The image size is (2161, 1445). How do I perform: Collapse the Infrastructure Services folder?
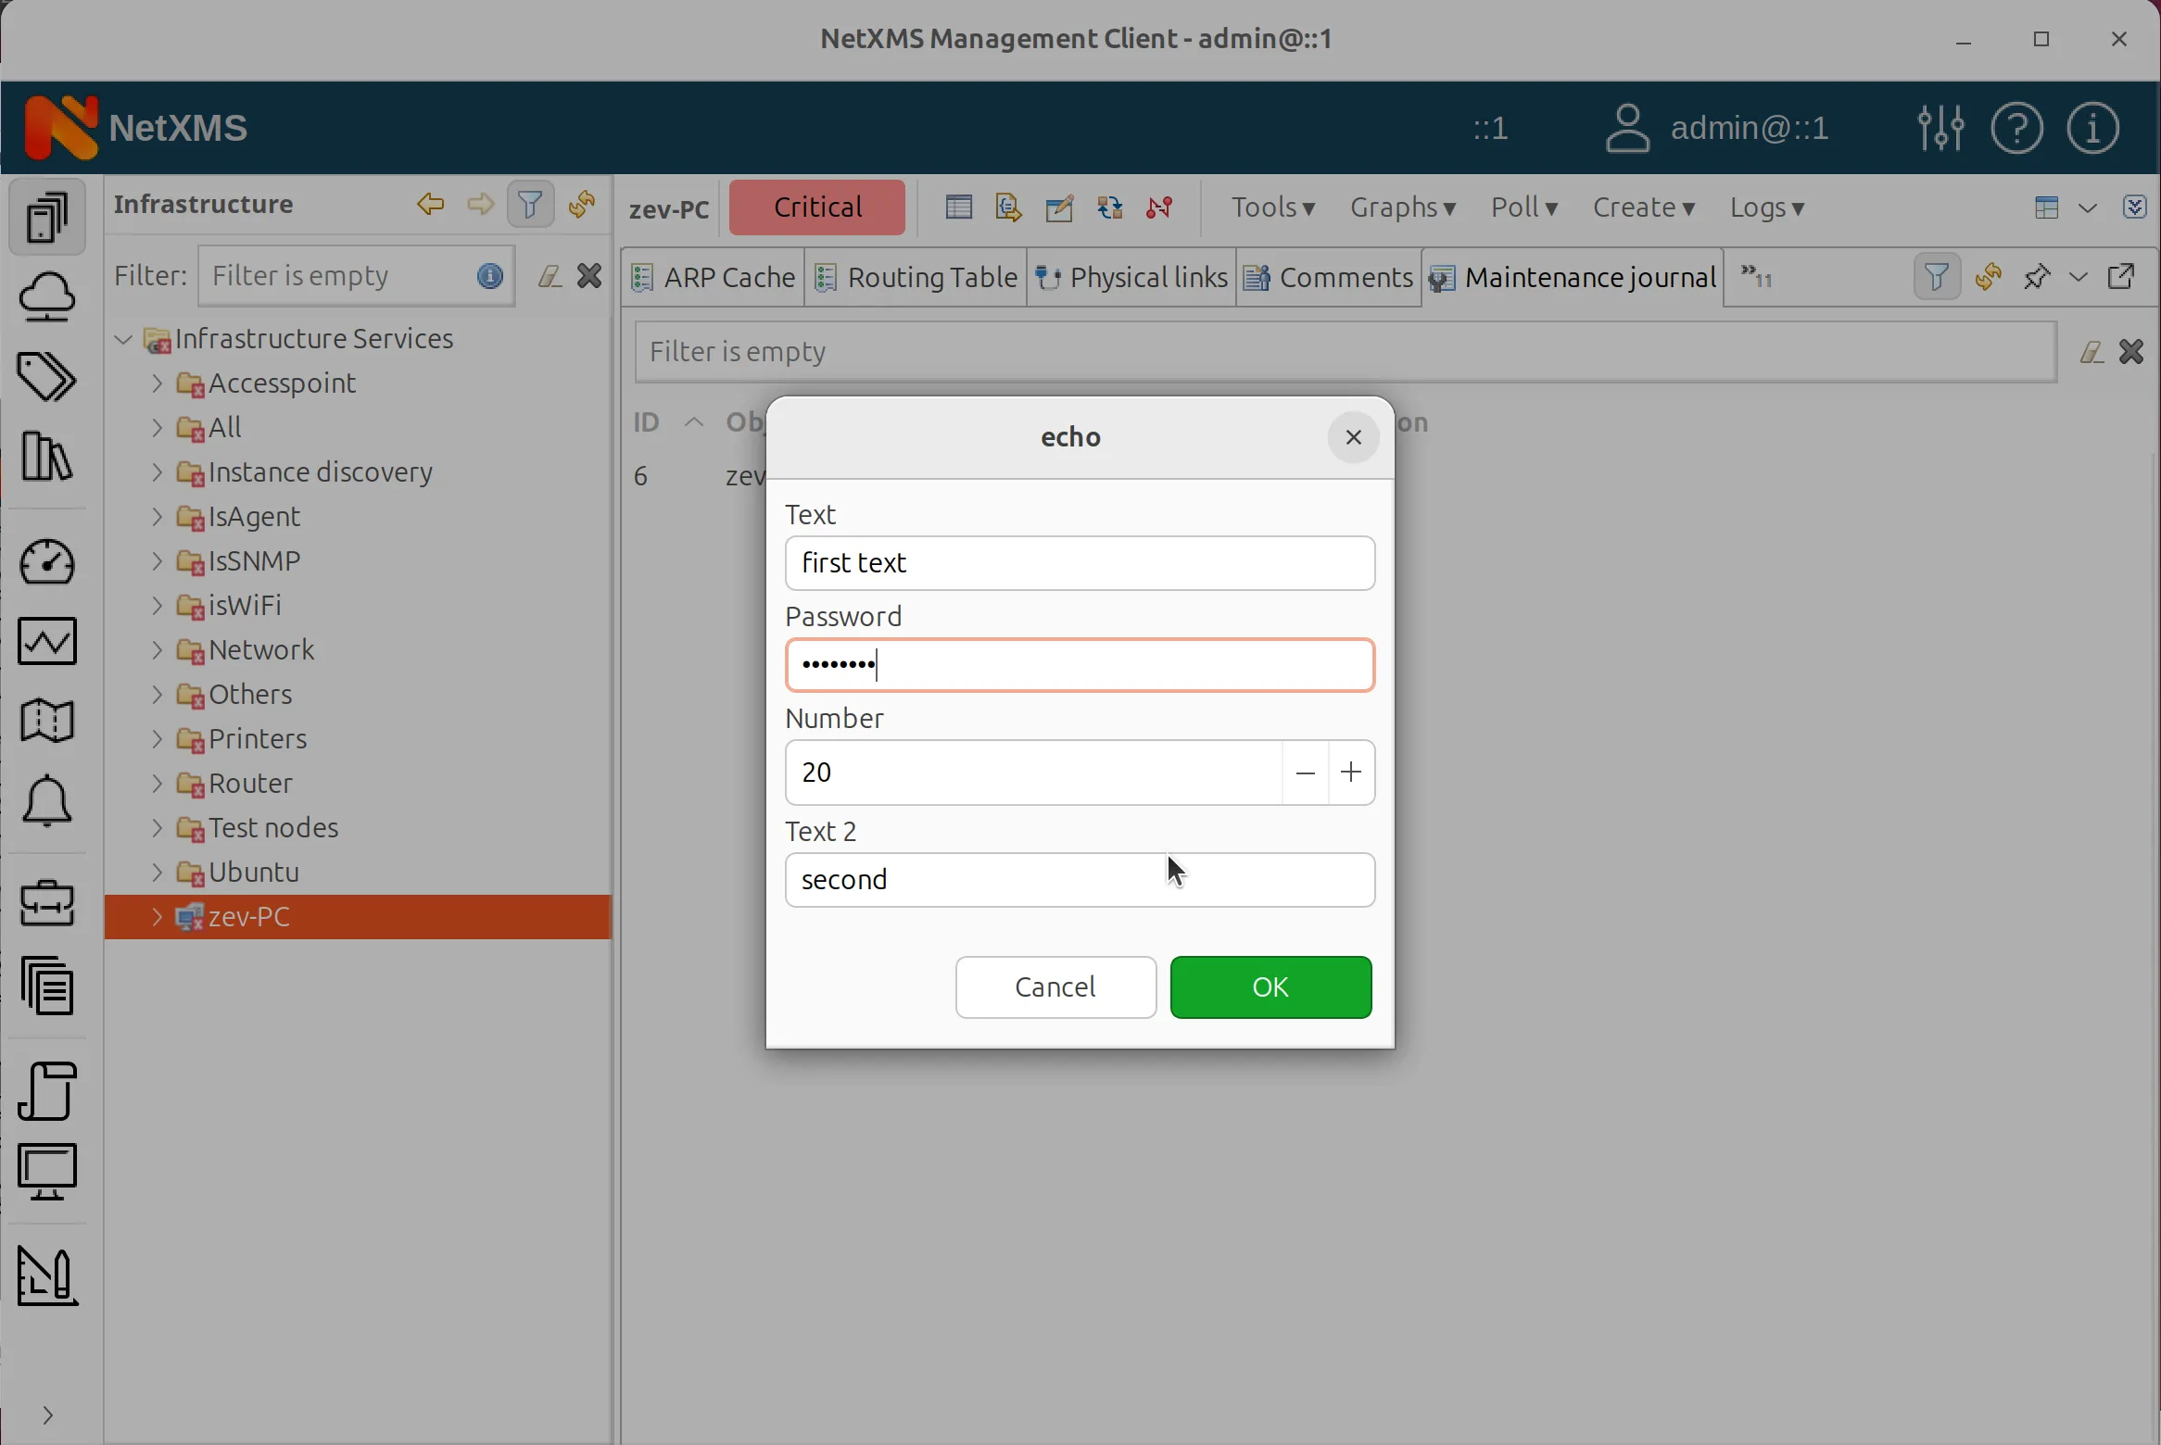[121, 339]
